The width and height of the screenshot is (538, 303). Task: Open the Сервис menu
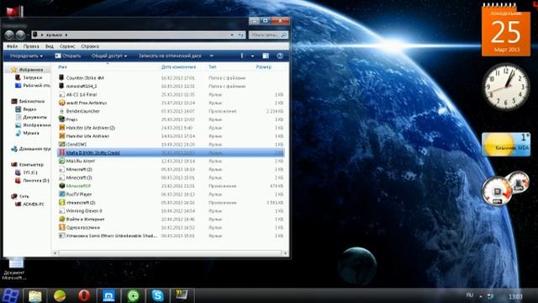67,46
